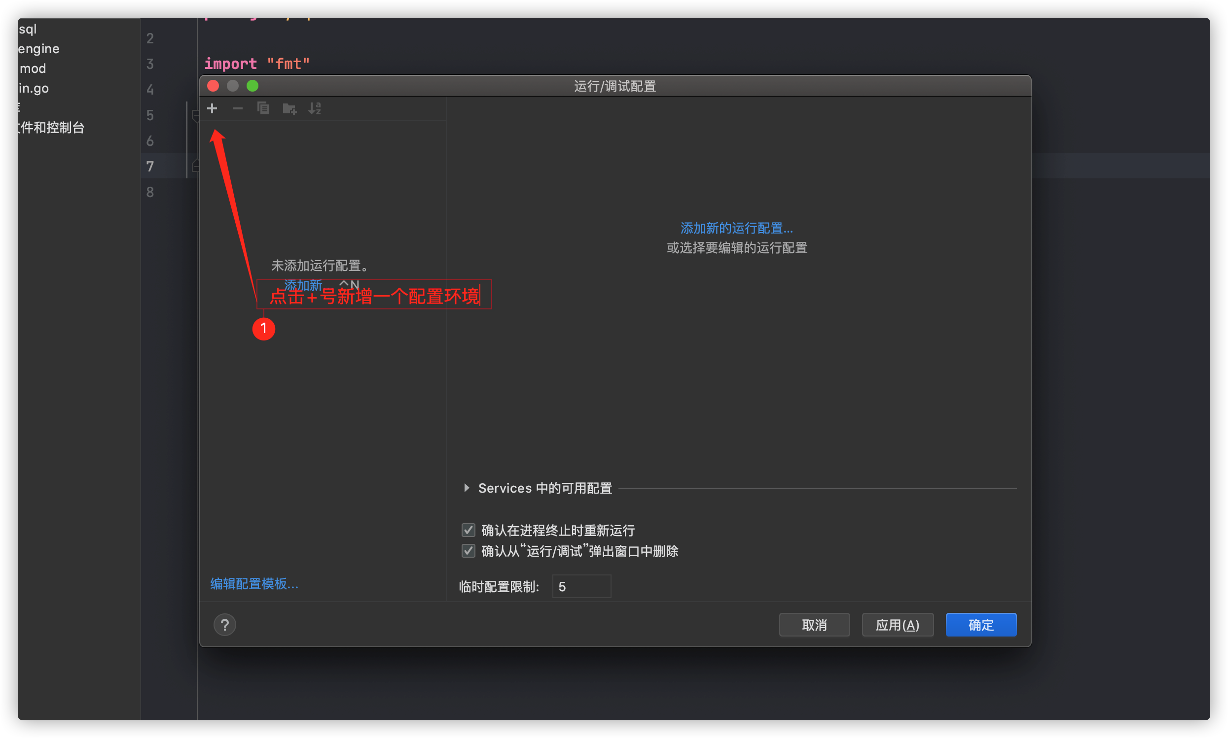Toggle 确认在进程终止时重新运行 checkbox
The image size is (1228, 738).
(x=468, y=530)
